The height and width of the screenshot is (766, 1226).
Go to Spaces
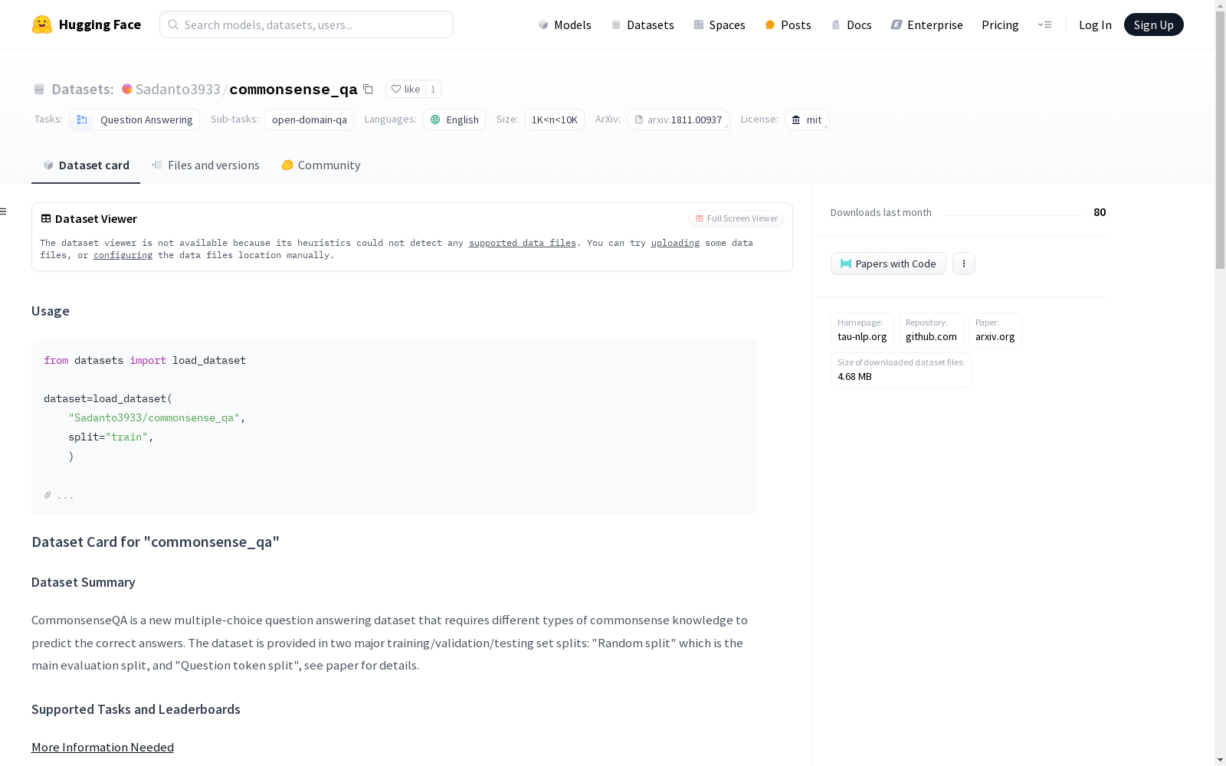[x=720, y=25]
